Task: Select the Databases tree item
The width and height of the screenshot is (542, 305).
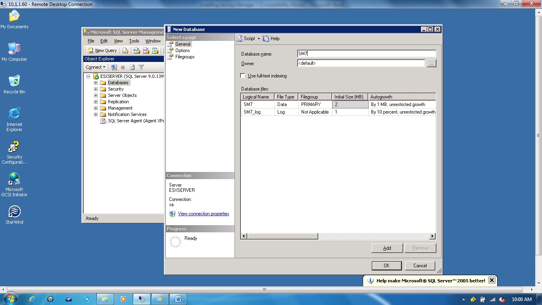Action: 118,83
